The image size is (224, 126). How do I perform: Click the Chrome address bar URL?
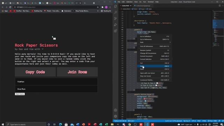26,7
